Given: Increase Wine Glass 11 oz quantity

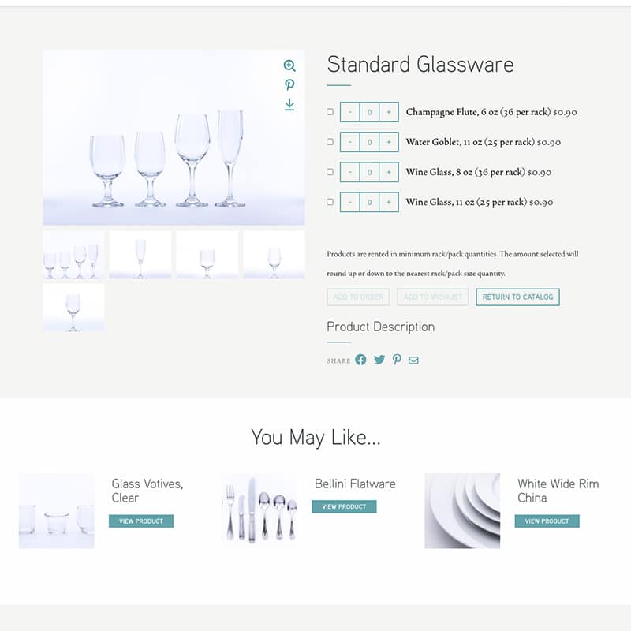Looking at the screenshot, I should [389, 202].
